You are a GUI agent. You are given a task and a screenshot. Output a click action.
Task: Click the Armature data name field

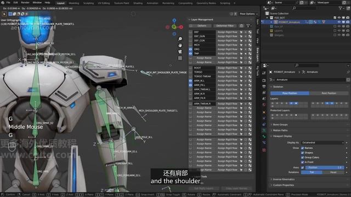click(311, 80)
